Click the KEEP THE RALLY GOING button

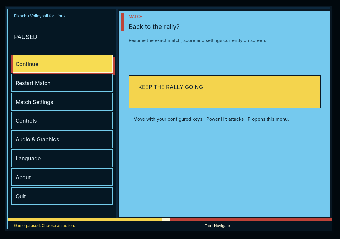pyautogui.click(x=225, y=92)
